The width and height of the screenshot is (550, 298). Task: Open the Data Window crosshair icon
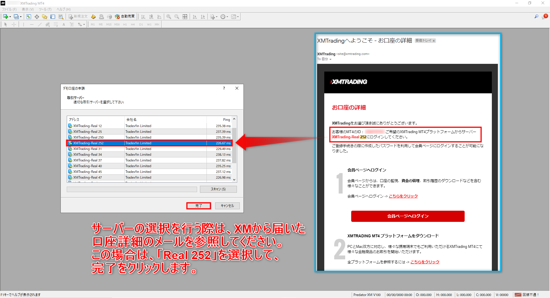[x=37, y=17]
